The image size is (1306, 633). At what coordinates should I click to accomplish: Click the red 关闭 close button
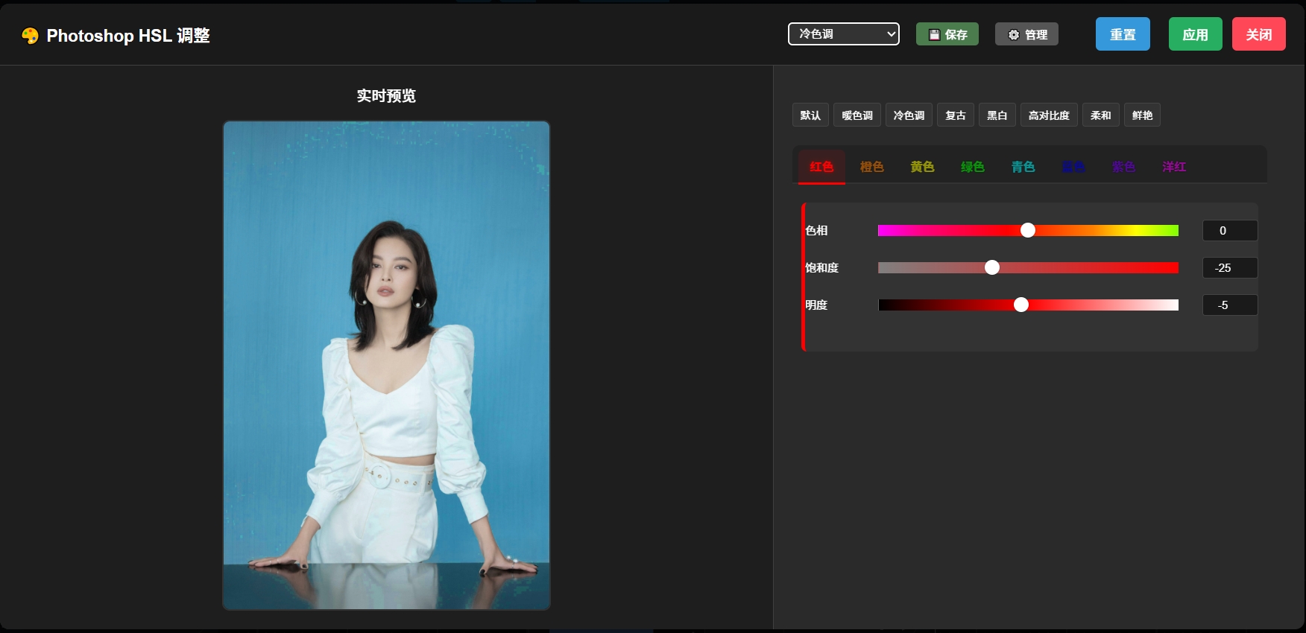(x=1259, y=34)
